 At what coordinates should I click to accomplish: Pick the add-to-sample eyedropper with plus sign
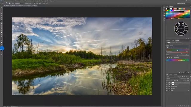point(169,58)
